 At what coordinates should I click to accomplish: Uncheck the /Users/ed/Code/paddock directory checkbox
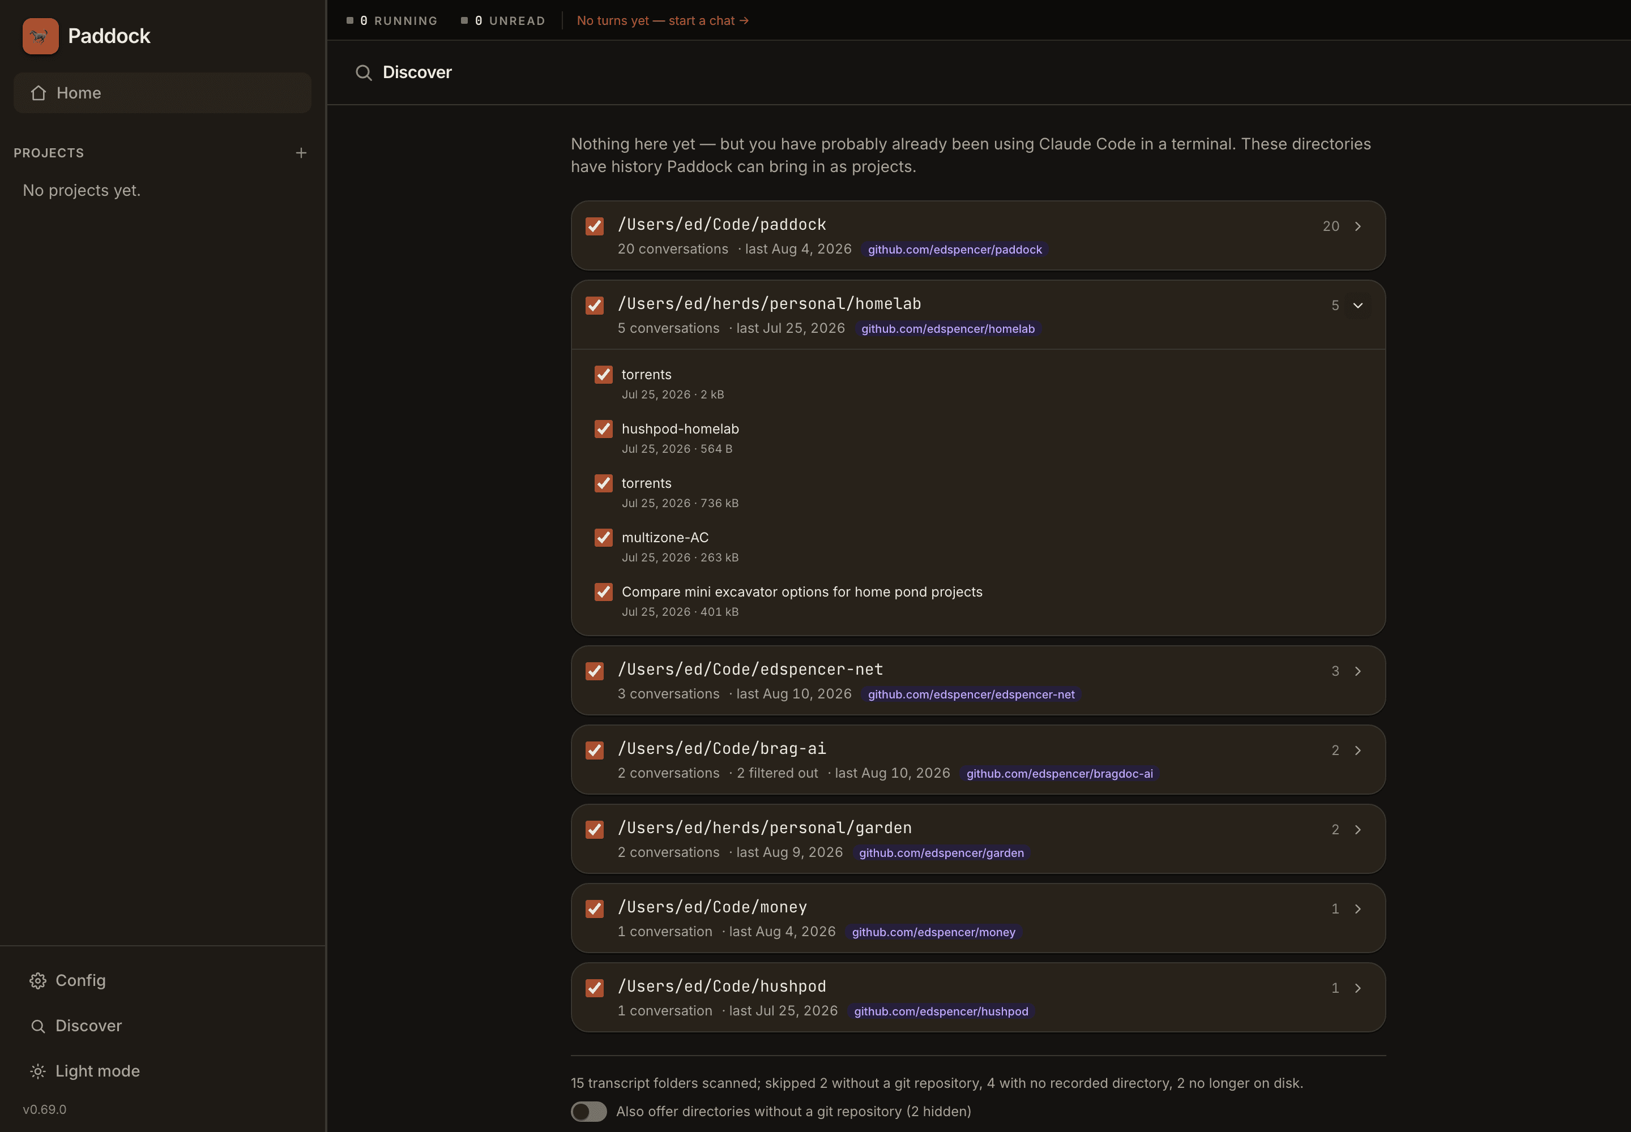pos(595,226)
